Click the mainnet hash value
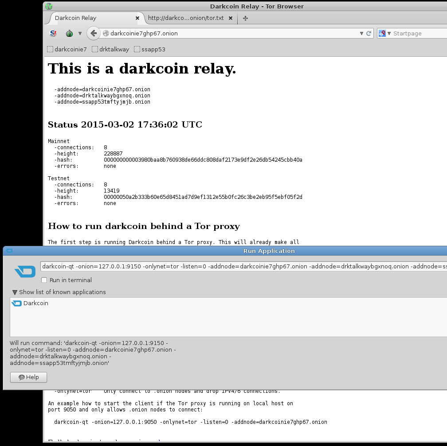Image resolution: width=447 pixels, height=446 pixels. click(203, 160)
